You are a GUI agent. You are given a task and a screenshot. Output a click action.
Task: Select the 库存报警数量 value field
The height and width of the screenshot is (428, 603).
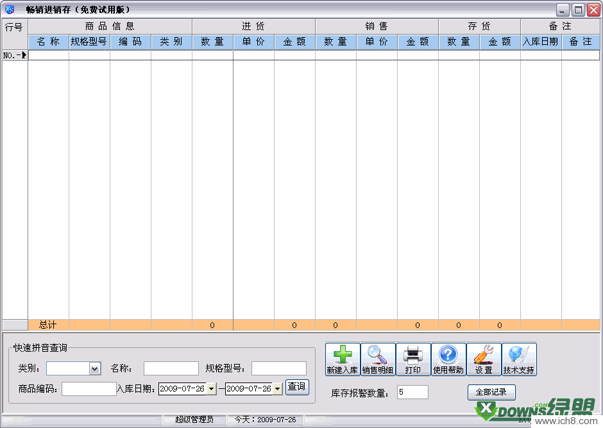[x=412, y=392]
